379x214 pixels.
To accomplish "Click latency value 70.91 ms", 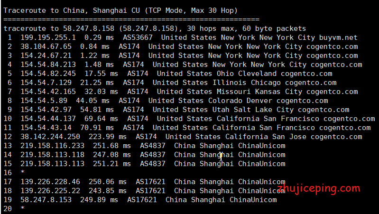I will click(x=97, y=128).
